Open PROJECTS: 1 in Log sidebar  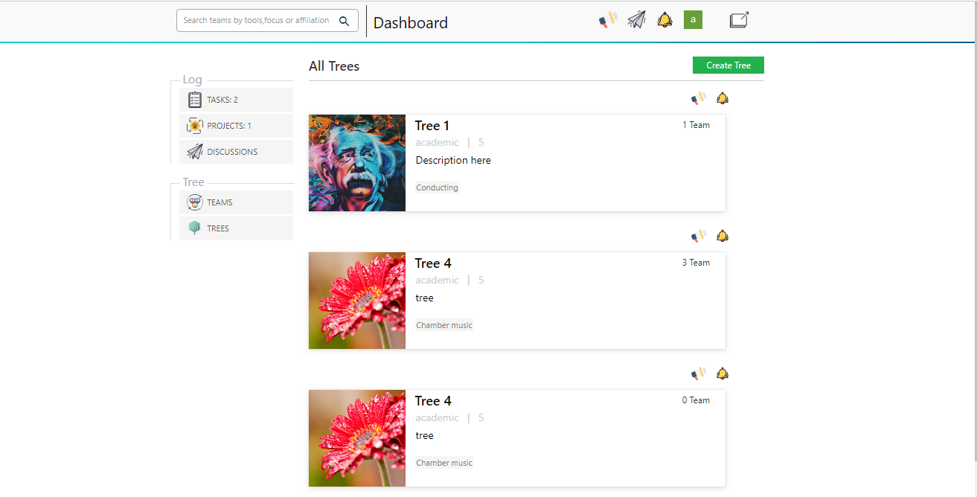tap(236, 126)
